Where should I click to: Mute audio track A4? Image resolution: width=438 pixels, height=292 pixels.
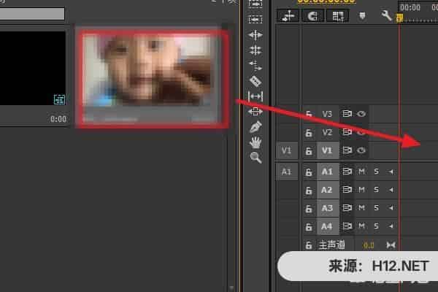362,226
